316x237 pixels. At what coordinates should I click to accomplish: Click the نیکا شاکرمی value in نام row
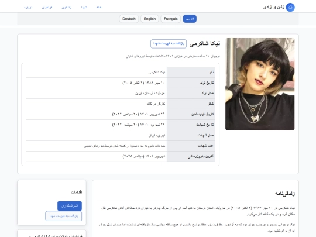pyautogui.click(x=157, y=72)
